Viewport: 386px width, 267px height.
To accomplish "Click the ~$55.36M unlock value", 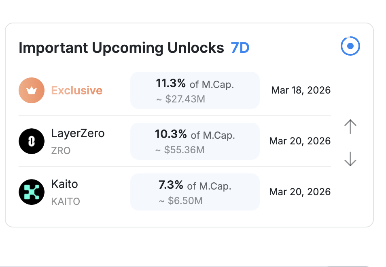I will tap(180, 150).
